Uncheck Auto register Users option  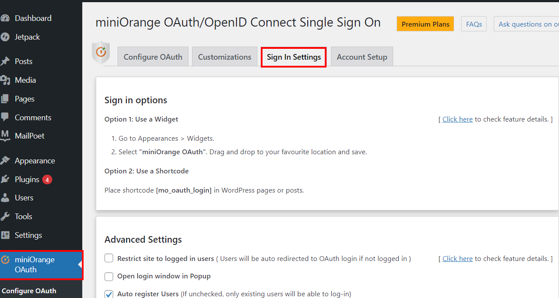(x=109, y=294)
